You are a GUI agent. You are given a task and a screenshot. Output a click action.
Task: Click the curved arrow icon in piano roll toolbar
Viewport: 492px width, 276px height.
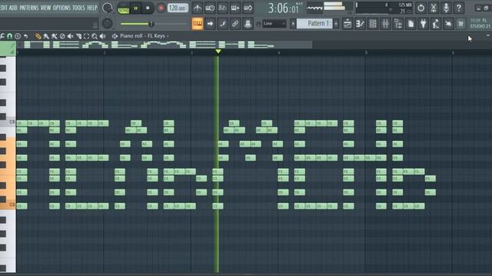(x=25, y=36)
